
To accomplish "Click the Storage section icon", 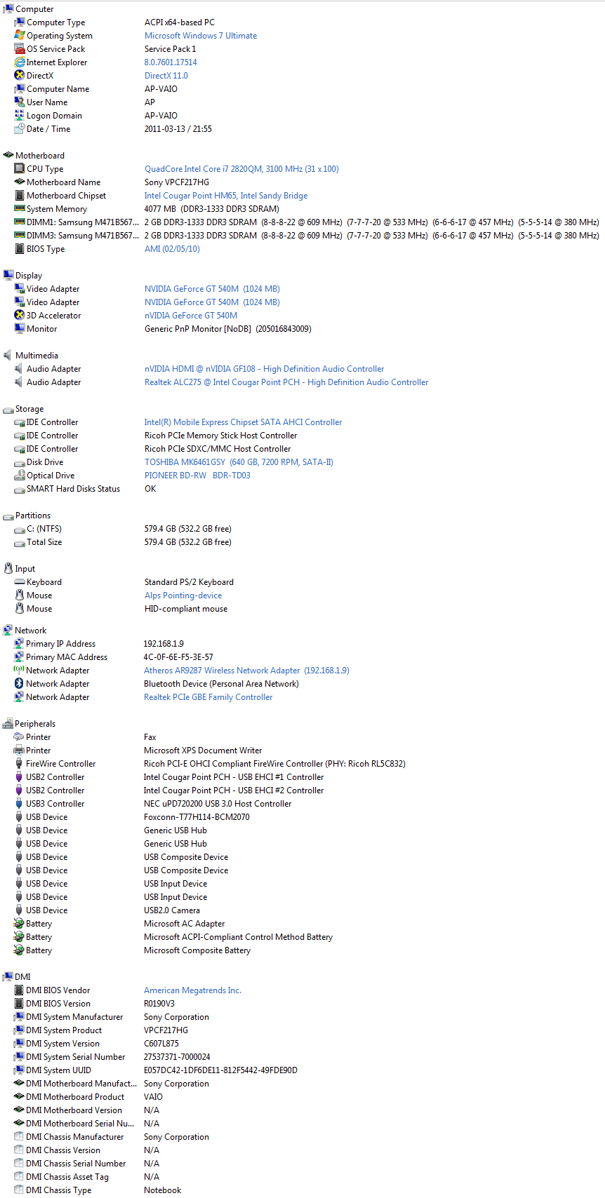I will click(x=8, y=409).
